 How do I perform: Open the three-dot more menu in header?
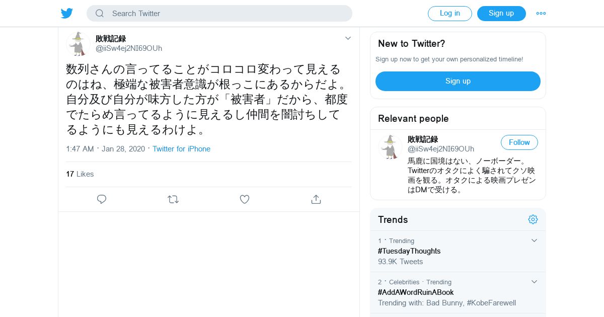[541, 14]
